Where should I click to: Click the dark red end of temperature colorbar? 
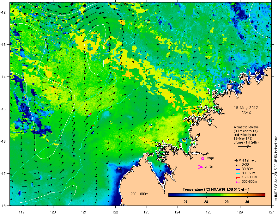264,195
